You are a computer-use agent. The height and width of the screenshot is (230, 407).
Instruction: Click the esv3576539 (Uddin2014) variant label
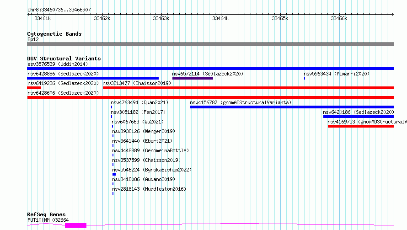tap(58, 64)
